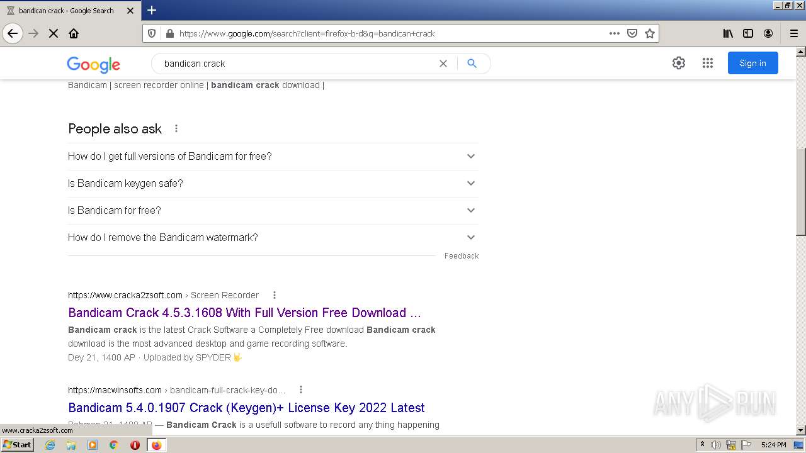Close the bandican crack tab
Image resolution: width=806 pixels, height=453 pixels.
pos(131,11)
